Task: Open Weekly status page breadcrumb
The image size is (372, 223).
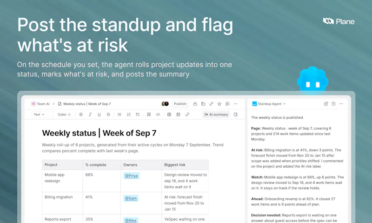Action: click(87, 104)
